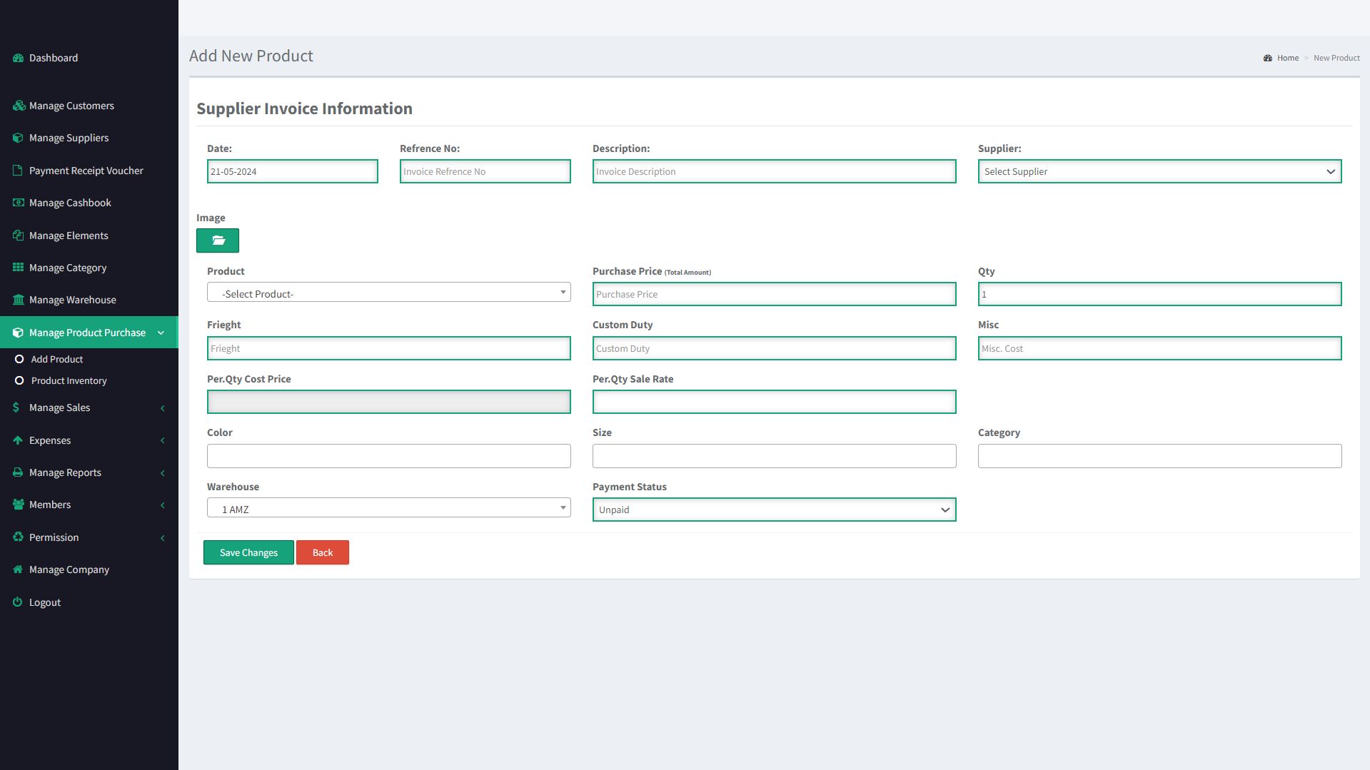Click the Invoice Description field
The width and height of the screenshot is (1370, 770).
(x=774, y=171)
